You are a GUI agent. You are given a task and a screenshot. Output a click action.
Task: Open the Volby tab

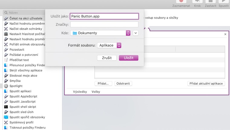point(96,92)
